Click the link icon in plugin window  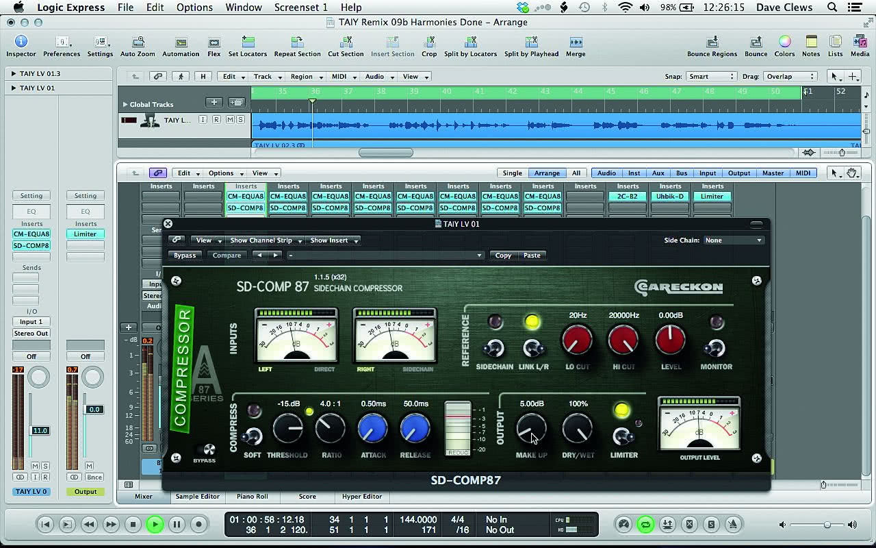177,240
